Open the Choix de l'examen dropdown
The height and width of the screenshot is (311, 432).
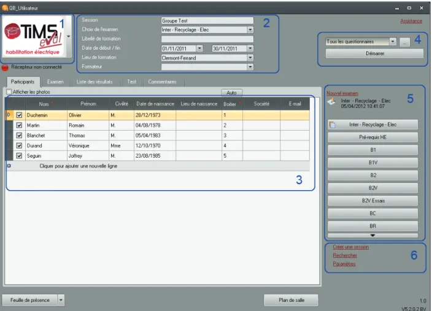[x=250, y=29]
